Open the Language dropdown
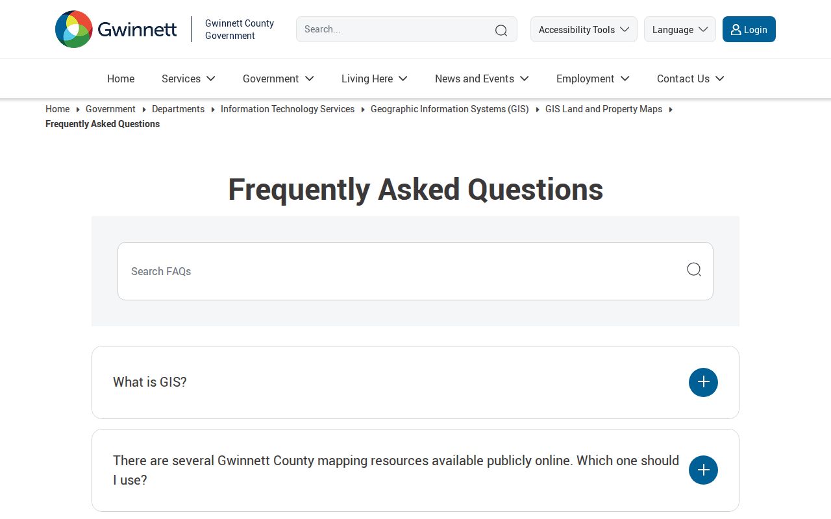This screenshot has height=519, width=831. click(x=680, y=29)
